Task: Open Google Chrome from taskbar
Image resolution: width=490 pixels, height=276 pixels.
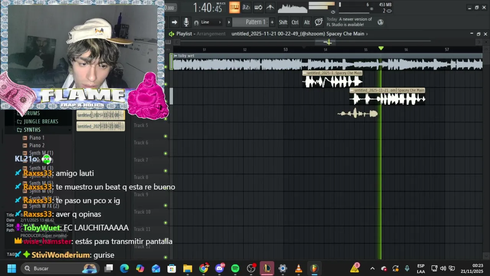Action: point(204,268)
